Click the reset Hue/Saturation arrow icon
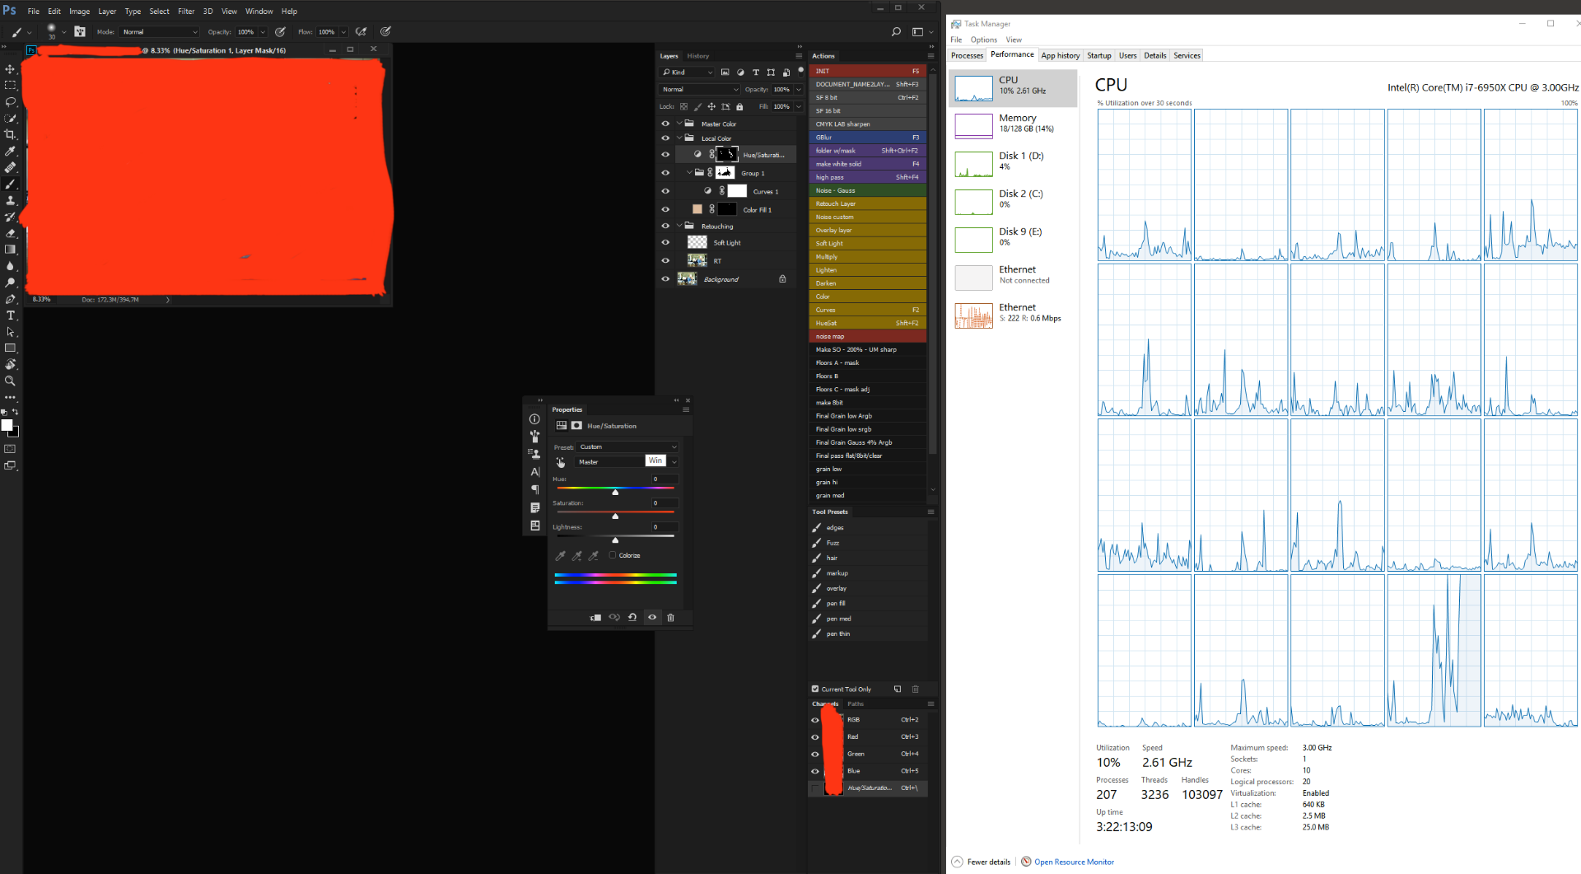The height and width of the screenshot is (874, 1581). pos(632,617)
